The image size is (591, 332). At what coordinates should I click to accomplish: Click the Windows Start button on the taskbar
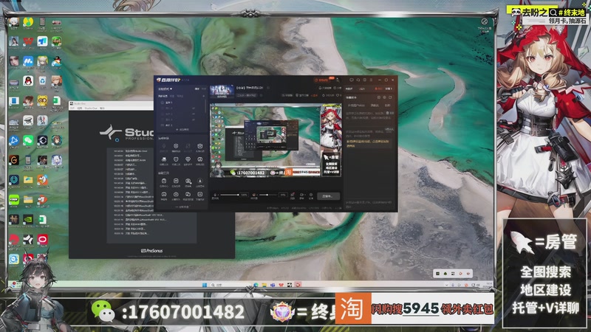(205, 283)
